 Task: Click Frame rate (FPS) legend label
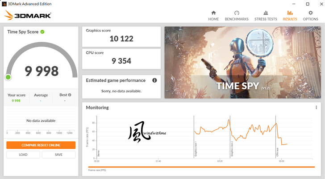(x=97, y=170)
